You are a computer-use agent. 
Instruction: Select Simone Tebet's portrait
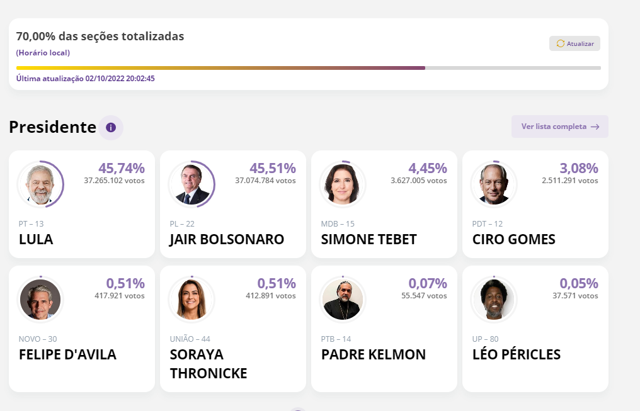pos(343,184)
